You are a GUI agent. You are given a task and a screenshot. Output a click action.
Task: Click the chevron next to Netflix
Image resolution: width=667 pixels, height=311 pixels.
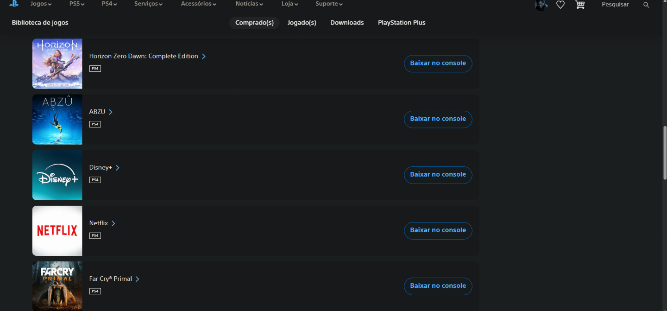click(113, 223)
